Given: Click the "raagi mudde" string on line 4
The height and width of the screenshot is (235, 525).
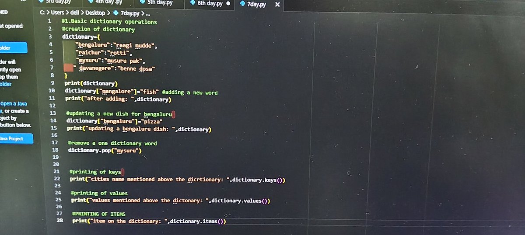Looking at the screenshot, I should [134, 45].
